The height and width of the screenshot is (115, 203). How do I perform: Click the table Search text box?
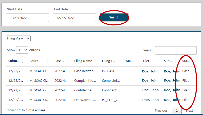[176, 50]
